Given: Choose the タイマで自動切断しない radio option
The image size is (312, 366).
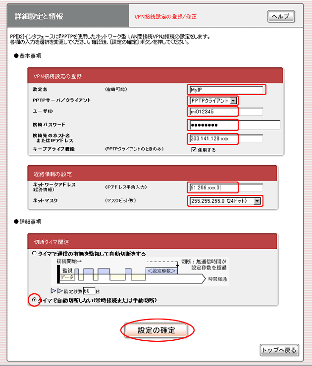Looking at the screenshot, I should tap(34, 300).
